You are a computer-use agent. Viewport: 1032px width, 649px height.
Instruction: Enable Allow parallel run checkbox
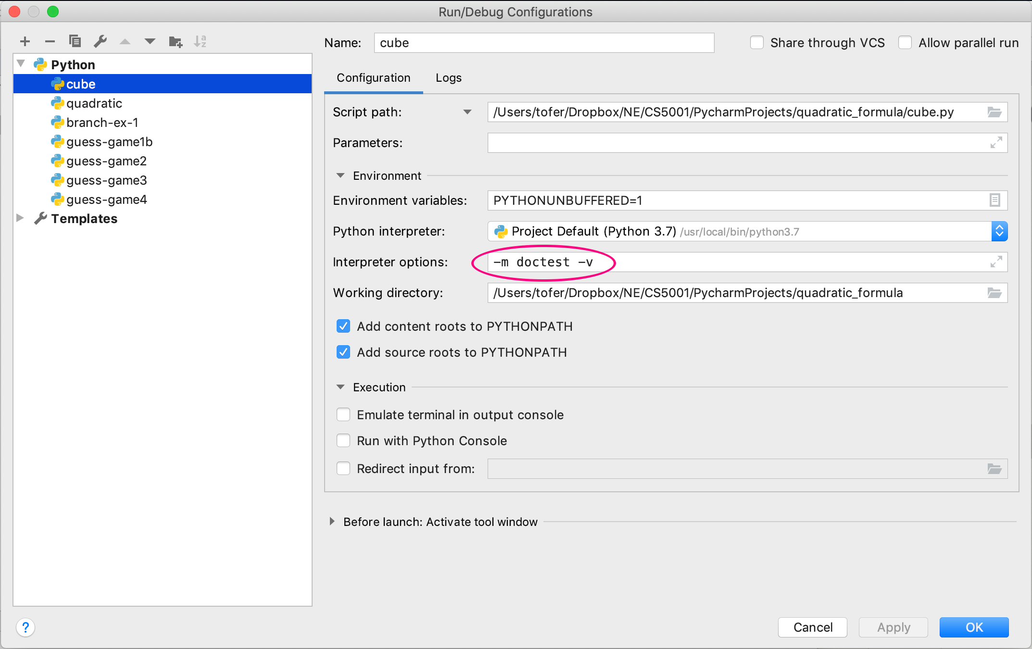click(905, 43)
